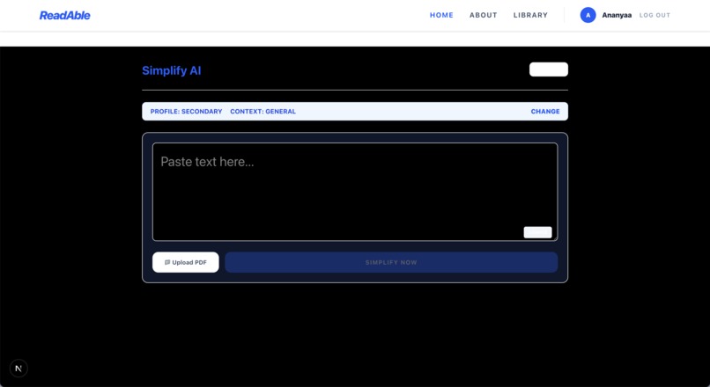Click the Simplify AI heading
The image size is (710, 387).
(x=172, y=70)
